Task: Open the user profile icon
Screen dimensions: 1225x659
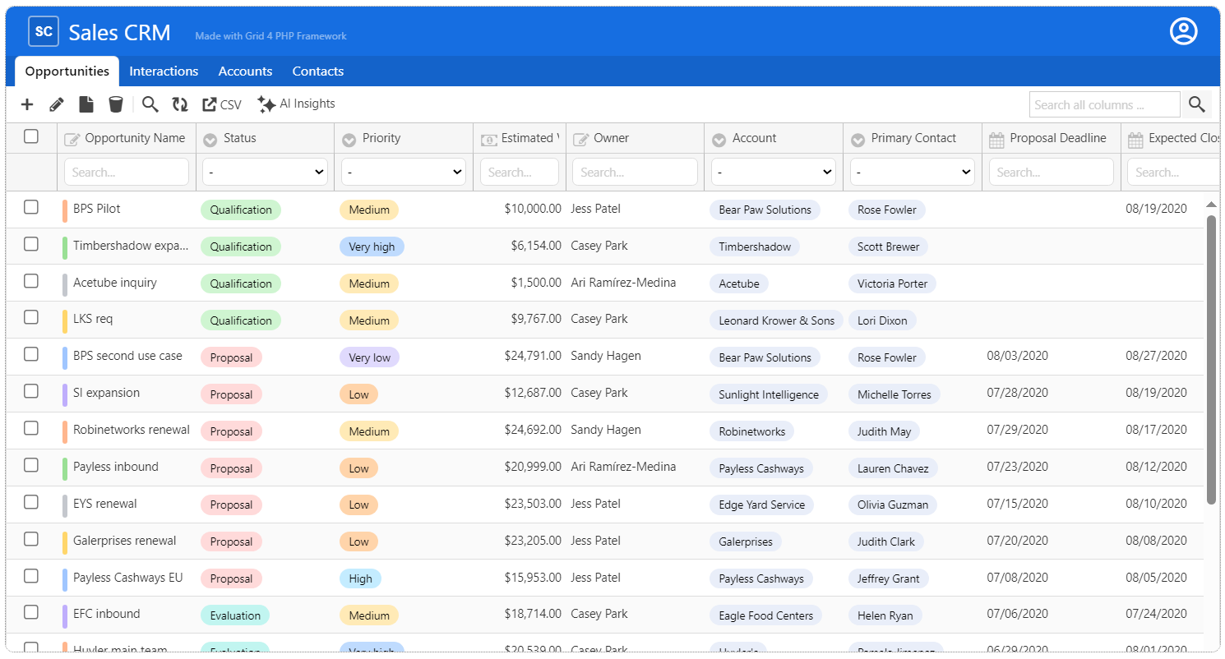Action: point(1183,31)
